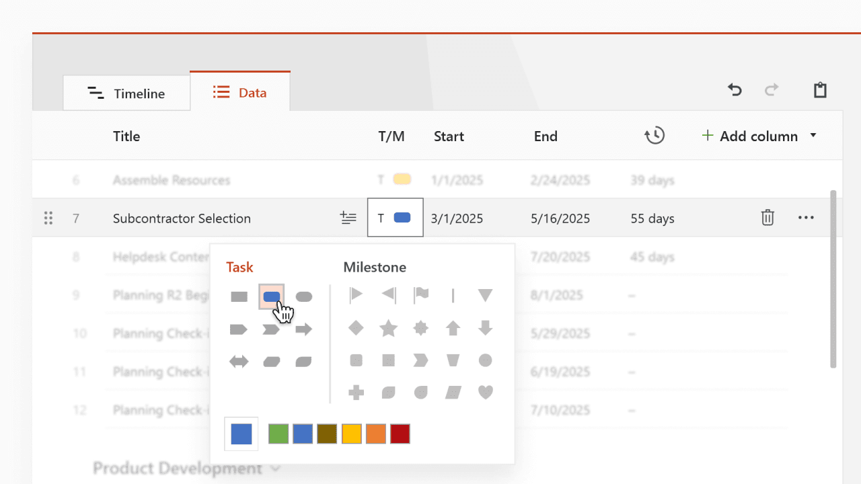The width and height of the screenshot is (861, 484).
Task: Choose the star milestone shape
Action: (389, 328)
